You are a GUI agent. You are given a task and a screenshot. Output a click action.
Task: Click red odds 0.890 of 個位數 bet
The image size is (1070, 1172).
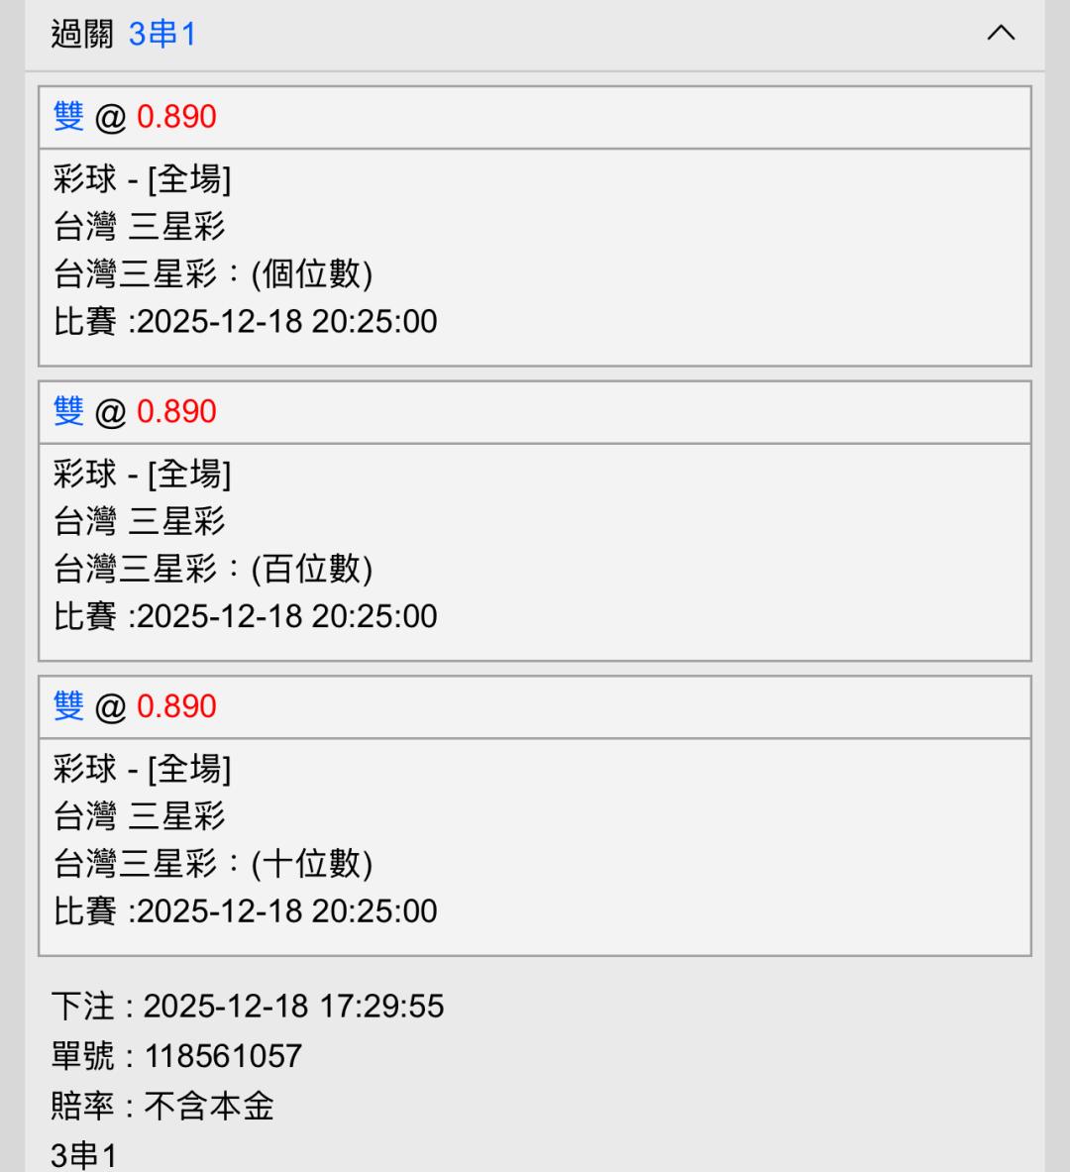click(x=176, y=117)
